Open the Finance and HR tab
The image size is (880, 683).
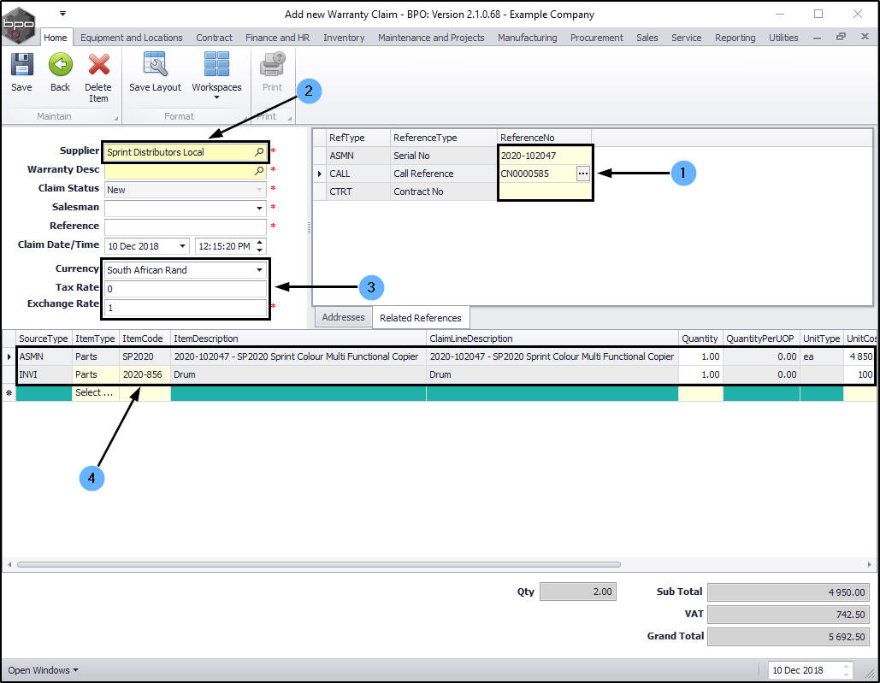tap(277, 38)
